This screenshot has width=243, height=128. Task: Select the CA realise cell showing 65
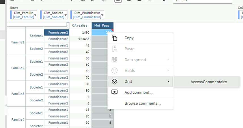click(81, 71)
